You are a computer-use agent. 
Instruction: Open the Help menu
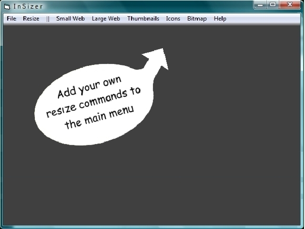coord(220,19)
